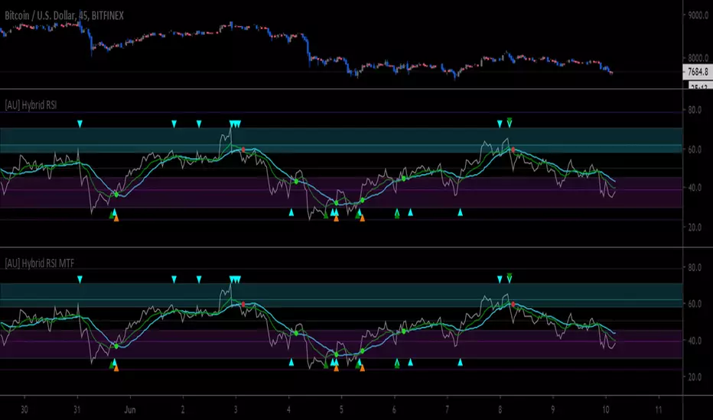Click the last red dot in Hybrid RSI MTF pane

[x=513, y=304]
